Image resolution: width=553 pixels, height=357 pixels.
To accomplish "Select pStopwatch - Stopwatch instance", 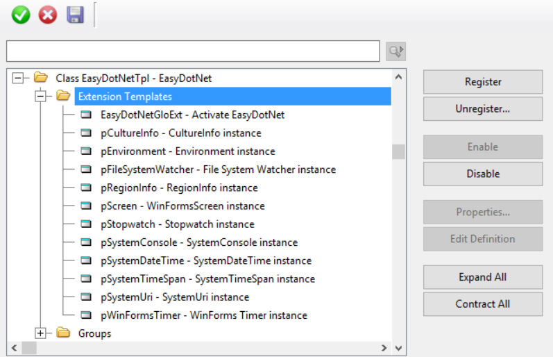I will [x=178, y=224].
